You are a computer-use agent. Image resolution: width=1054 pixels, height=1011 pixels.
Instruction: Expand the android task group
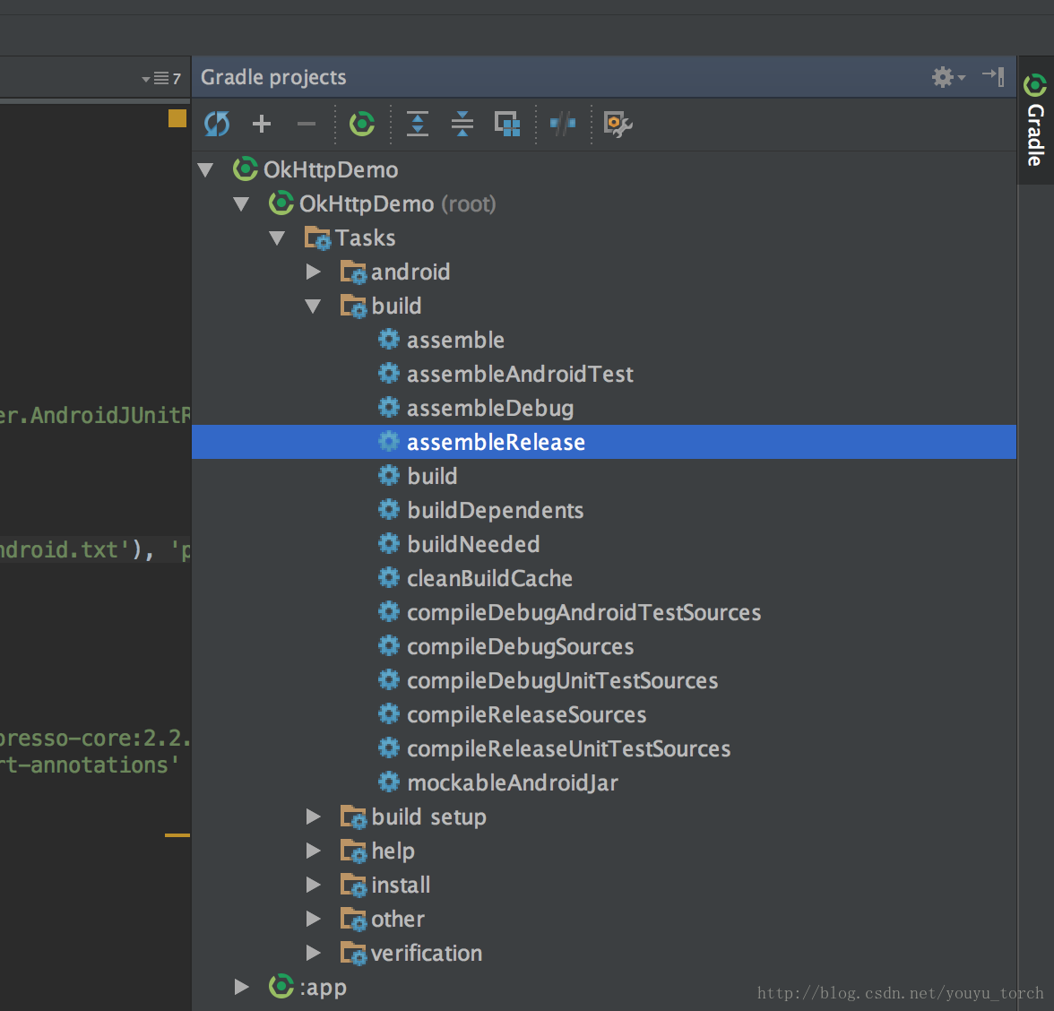[x=314, y=272]
